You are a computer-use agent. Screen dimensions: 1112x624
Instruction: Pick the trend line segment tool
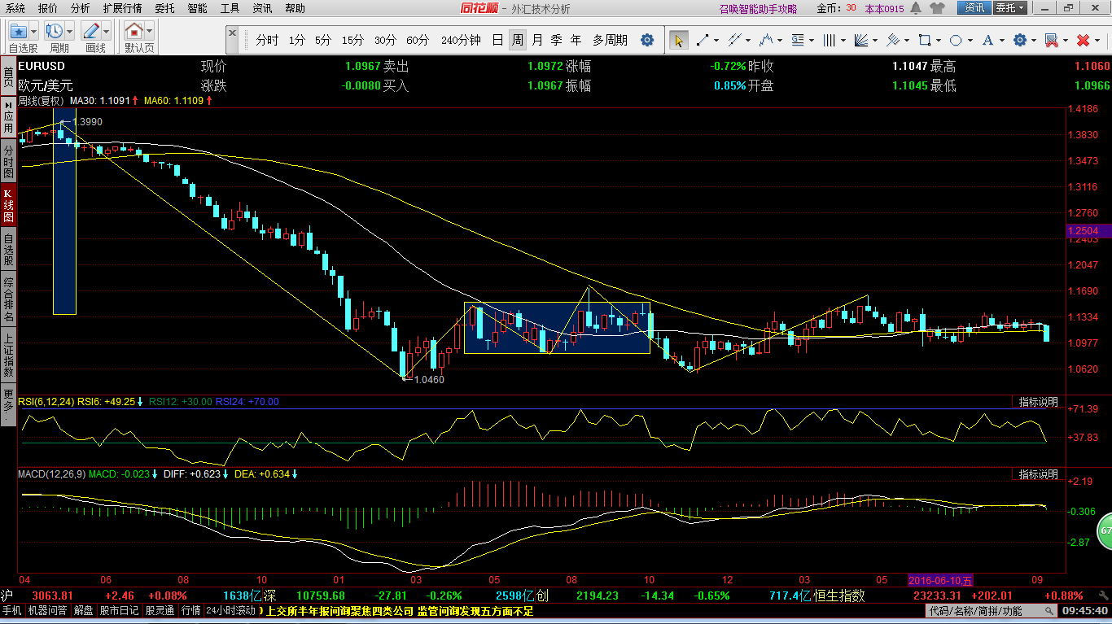(x=701, y=40)
